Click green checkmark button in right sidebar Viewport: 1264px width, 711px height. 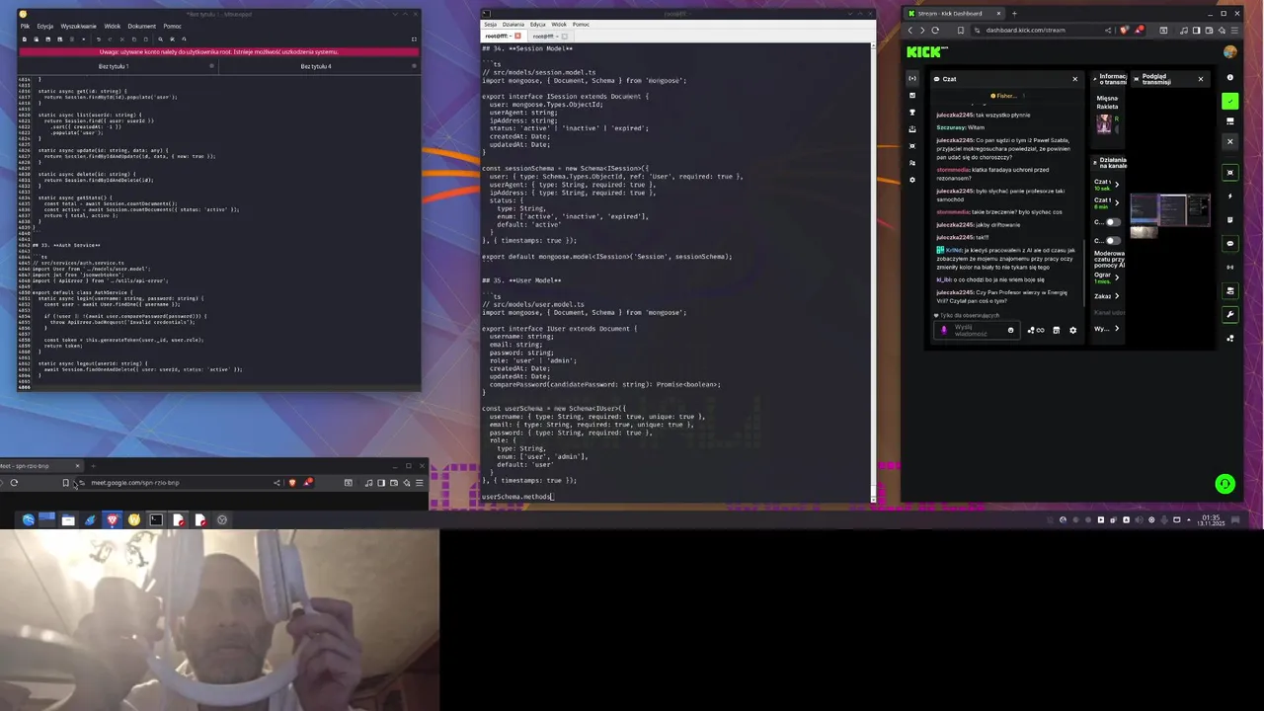[1229, 101]
